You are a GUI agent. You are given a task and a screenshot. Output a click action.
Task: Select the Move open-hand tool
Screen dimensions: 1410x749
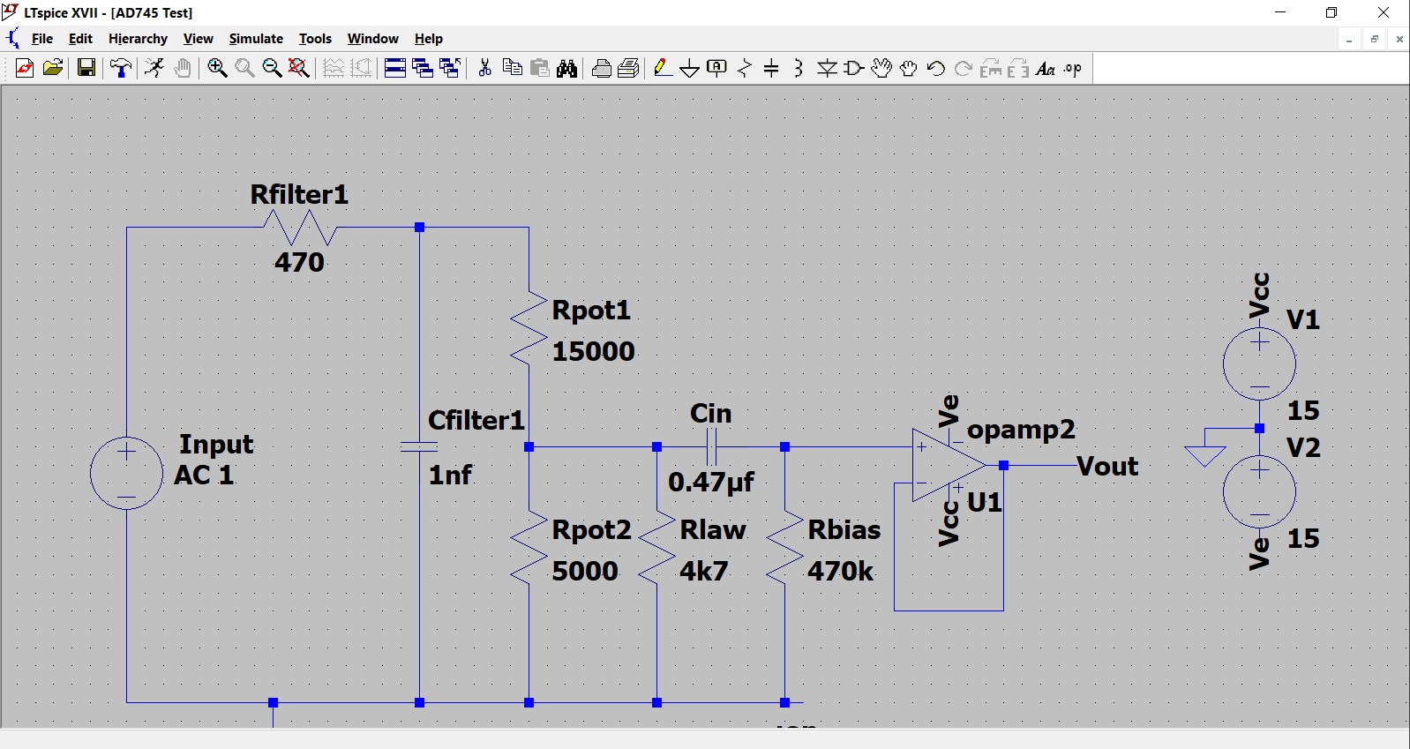coord(881,69)
